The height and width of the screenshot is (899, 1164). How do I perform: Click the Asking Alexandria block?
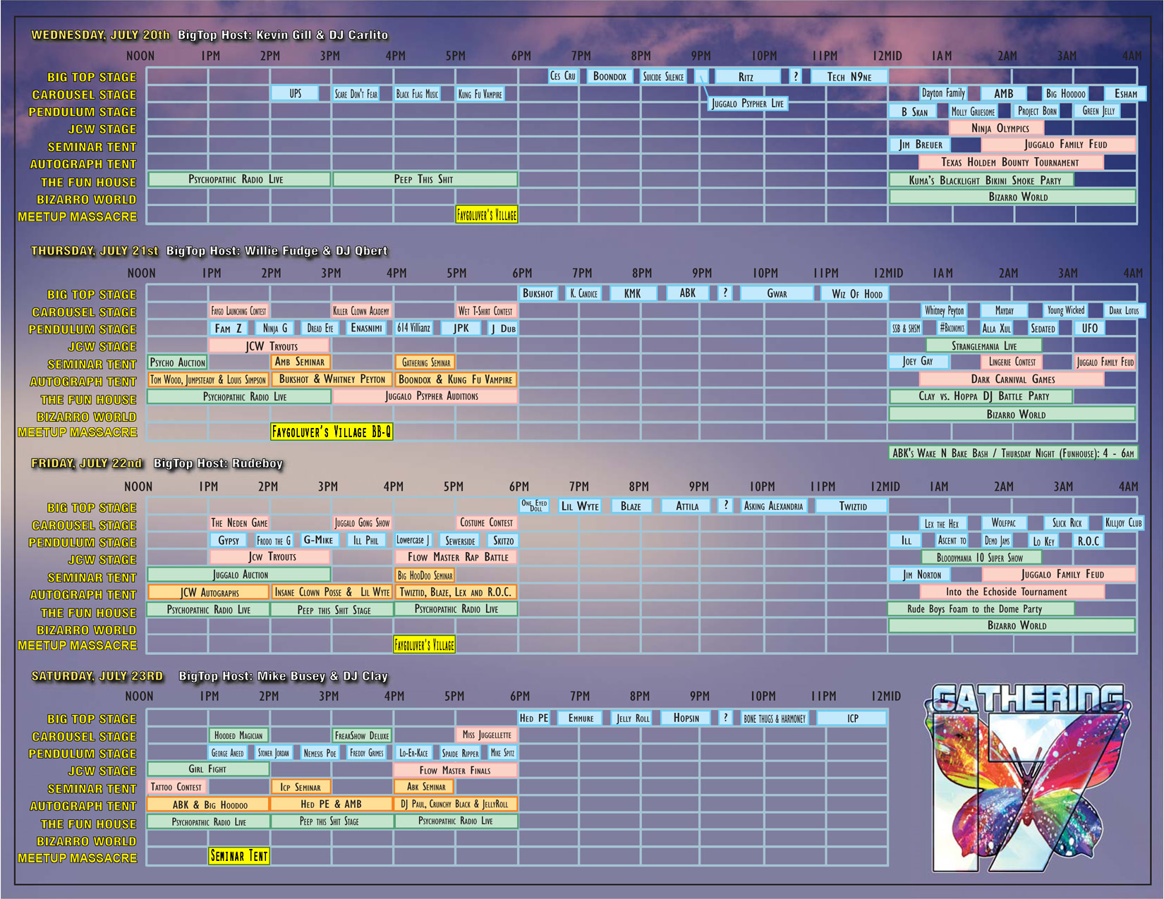(x=774, y=506)
